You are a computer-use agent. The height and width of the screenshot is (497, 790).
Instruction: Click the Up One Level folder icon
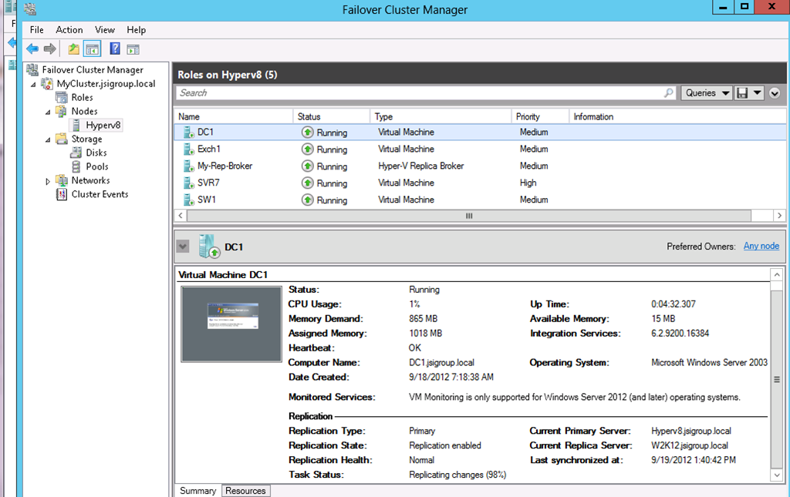pos(74,49)
